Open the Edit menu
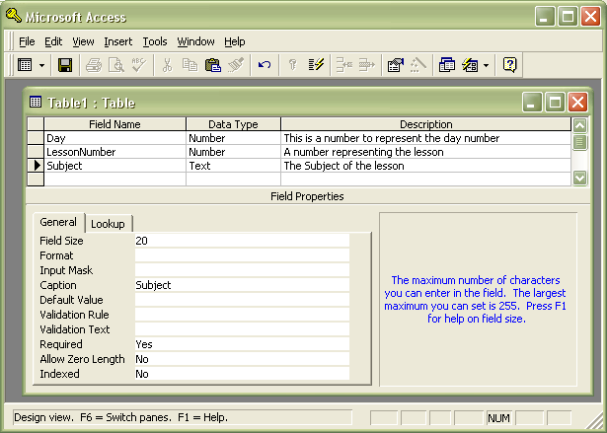This screenshot has width=607, height=433. click(x=53, y=41)
